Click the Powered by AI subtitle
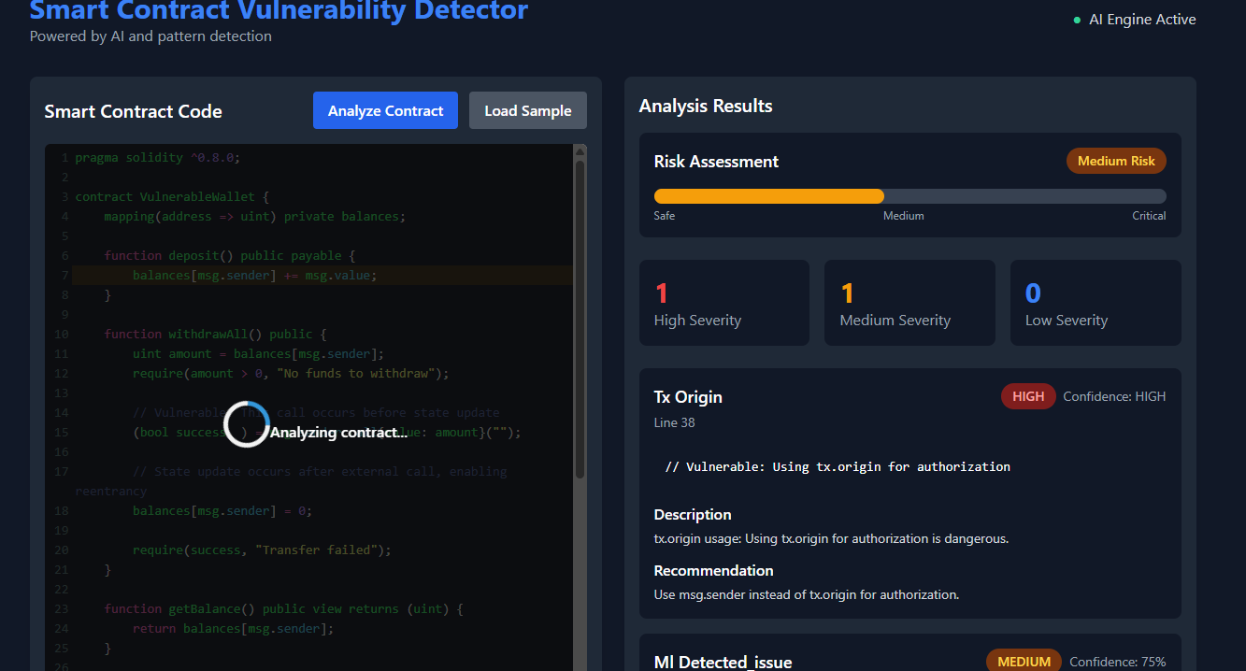The height and width of the screenshot is (671, 1246). [150, 36]
